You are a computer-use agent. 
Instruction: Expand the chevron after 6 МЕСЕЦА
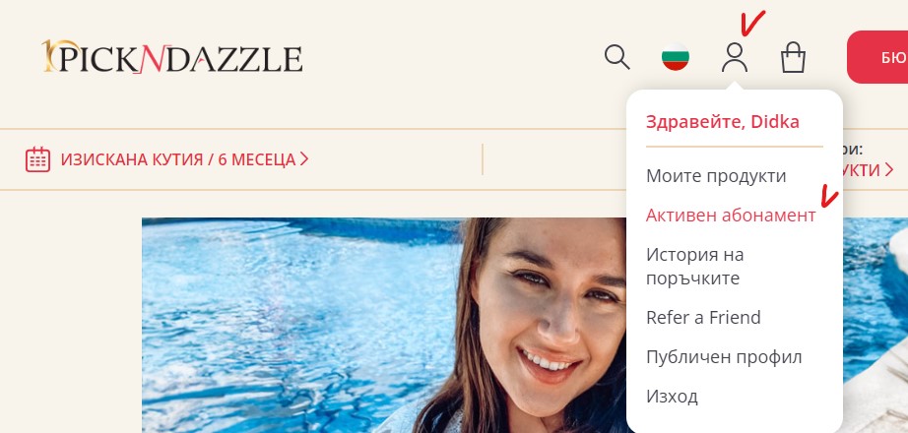(x=304, y=158)
